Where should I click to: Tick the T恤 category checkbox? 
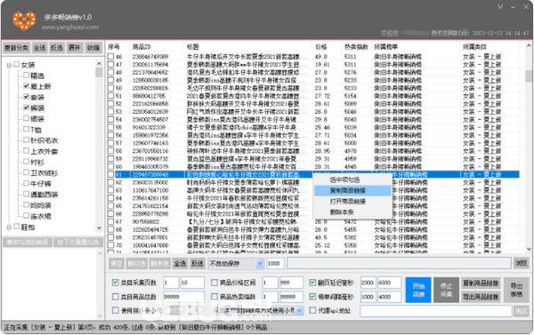(x=26, y=129)
